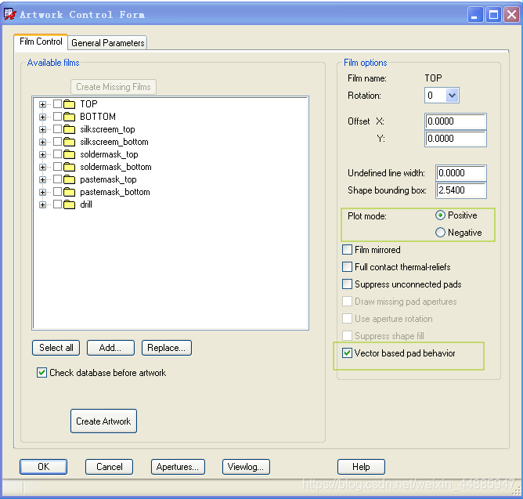Click the TOP film folder icon
The height and width of the screenshot is (499, 523).
69,104
